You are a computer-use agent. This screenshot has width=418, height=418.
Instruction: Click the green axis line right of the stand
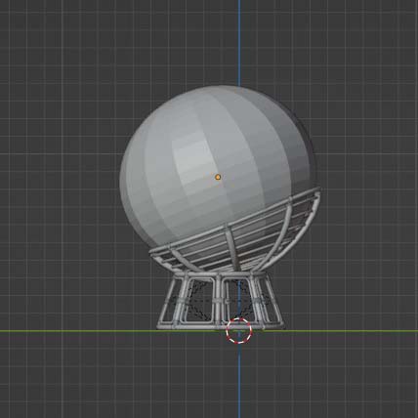coord(352,331)
